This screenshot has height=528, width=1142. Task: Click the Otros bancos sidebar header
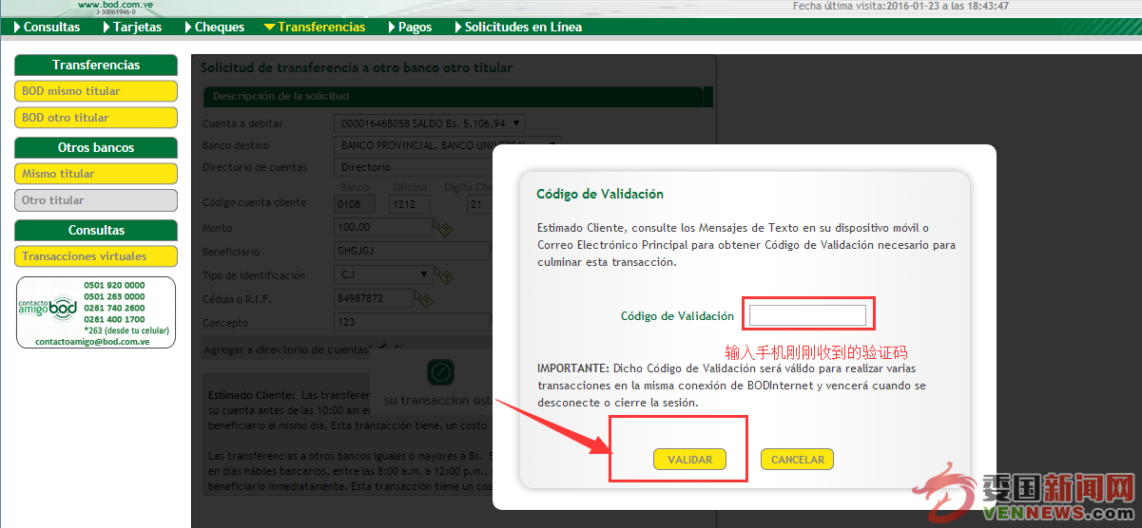coord(96,147)
